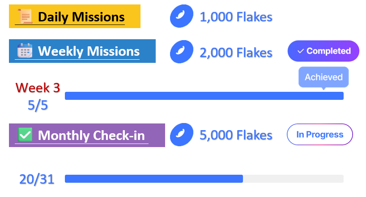Select the 1,000 Flakes reward text

pyautogui.click(x=236, y=17)
